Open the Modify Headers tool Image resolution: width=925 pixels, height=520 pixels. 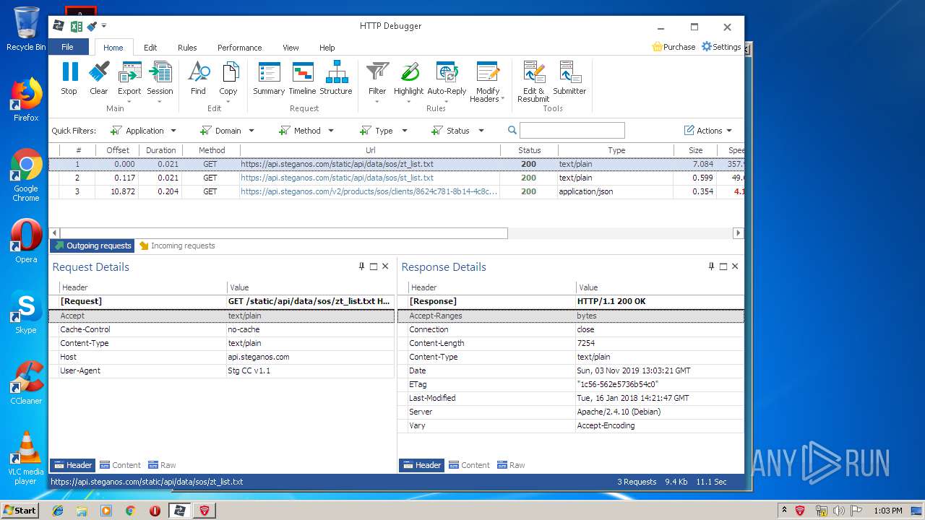488,82
